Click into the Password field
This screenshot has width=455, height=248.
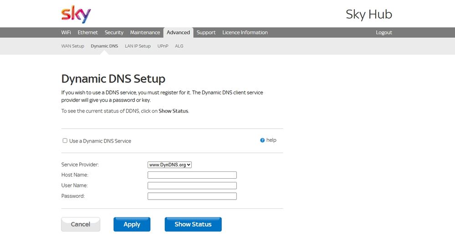[192, 196]
